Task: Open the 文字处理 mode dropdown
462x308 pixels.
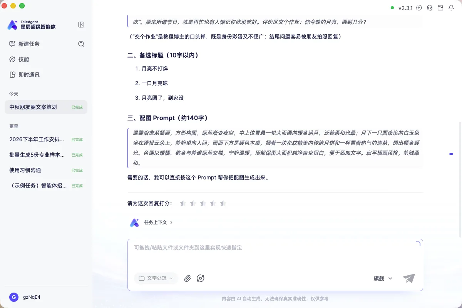Action: [x=156, y=278]
